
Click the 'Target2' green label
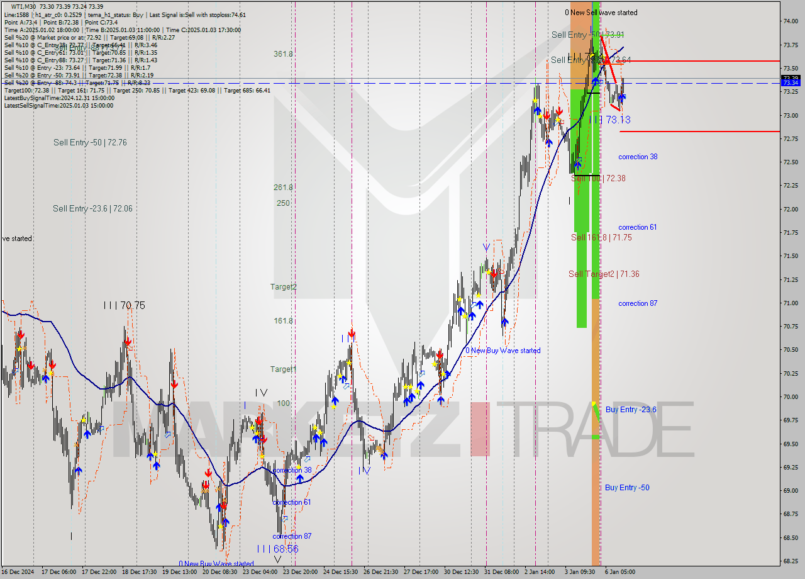click(284, 287)
